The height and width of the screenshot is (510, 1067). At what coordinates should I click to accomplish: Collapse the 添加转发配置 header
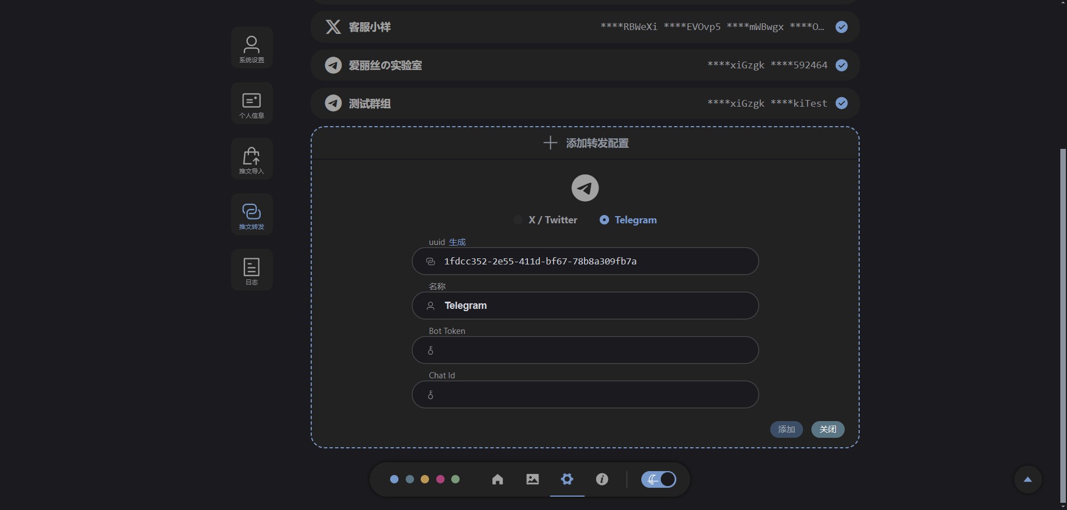click(x=585, y=143)
